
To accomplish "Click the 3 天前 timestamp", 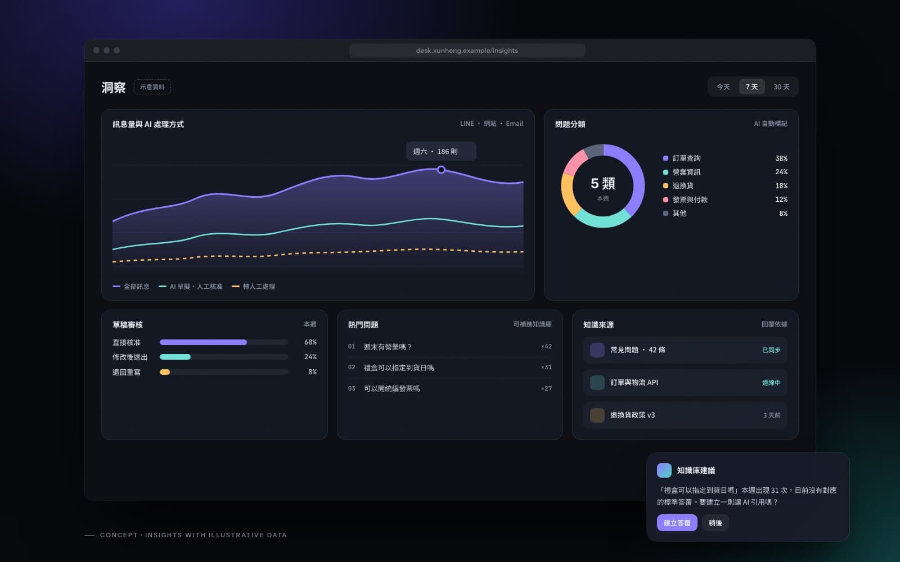I will 772,415.
